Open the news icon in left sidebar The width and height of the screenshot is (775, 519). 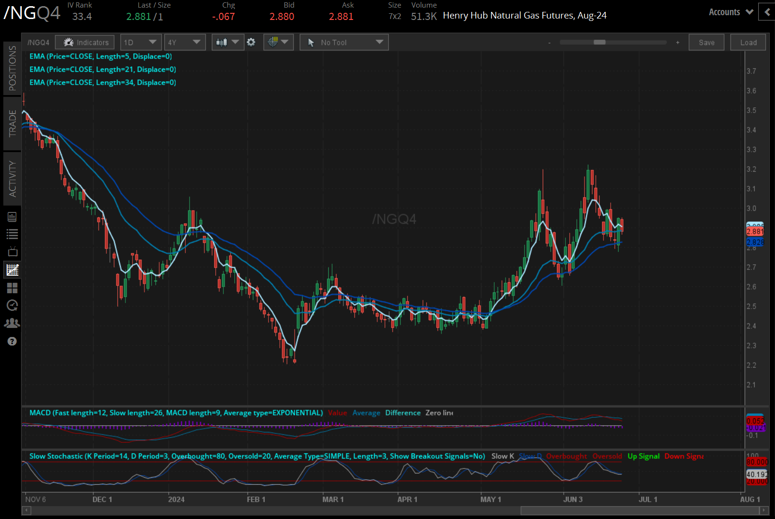coord(12,217)
